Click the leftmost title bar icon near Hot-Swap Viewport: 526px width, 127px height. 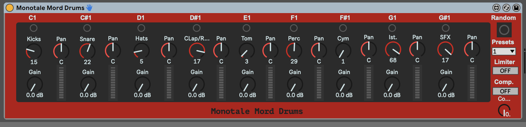pos(496,8)
